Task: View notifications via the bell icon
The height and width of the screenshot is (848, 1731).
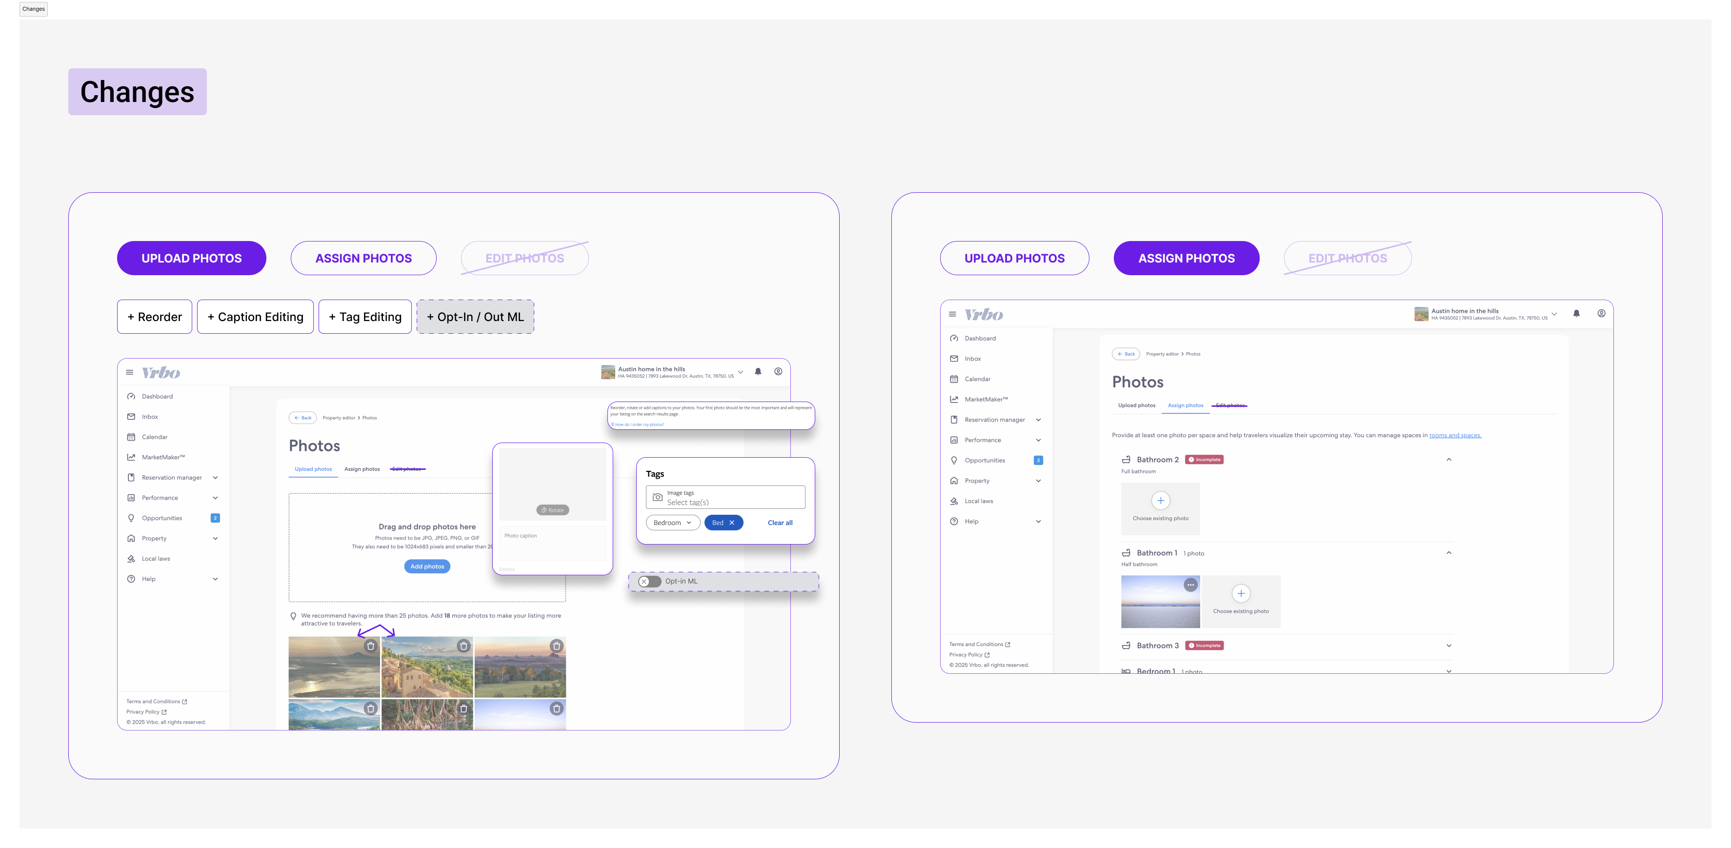Action: pyautogui.click(x=758, y=371)
